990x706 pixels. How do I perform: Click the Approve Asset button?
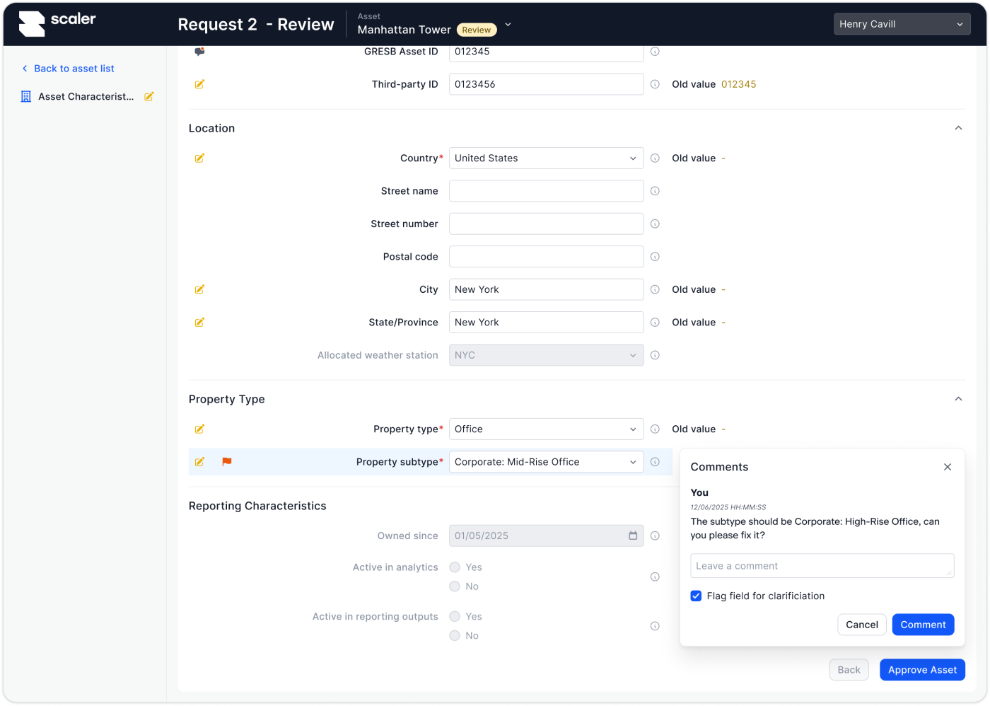(x=921, y=670)
